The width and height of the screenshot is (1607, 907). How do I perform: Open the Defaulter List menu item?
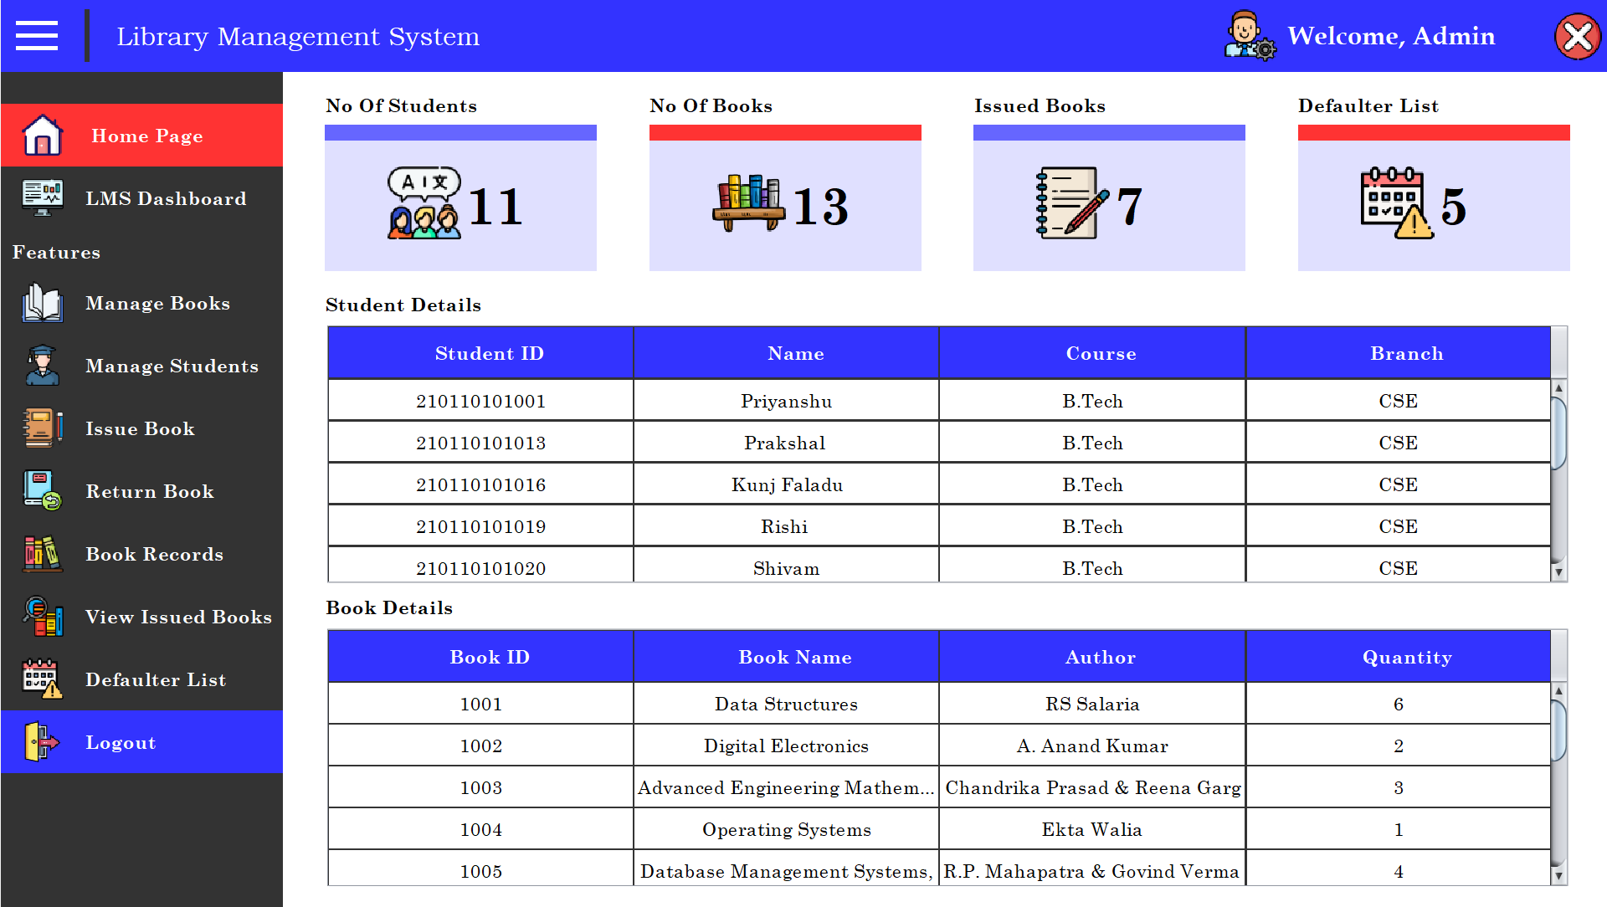(x=156, y=679)
